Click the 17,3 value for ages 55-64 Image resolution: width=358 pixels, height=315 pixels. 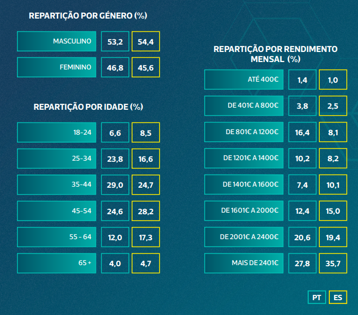coord(145,237)
